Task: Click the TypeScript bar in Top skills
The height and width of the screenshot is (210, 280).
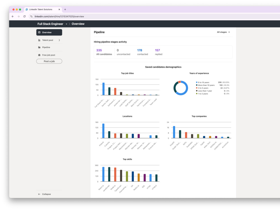Action: (x=121, y=176)
